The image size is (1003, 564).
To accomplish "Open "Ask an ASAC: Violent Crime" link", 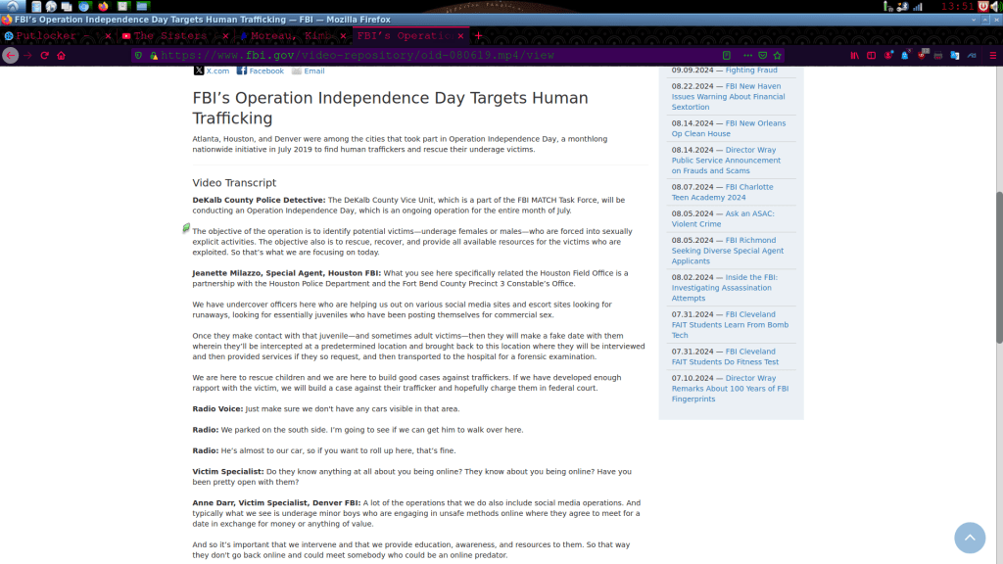I will click(x=723, y=218).
